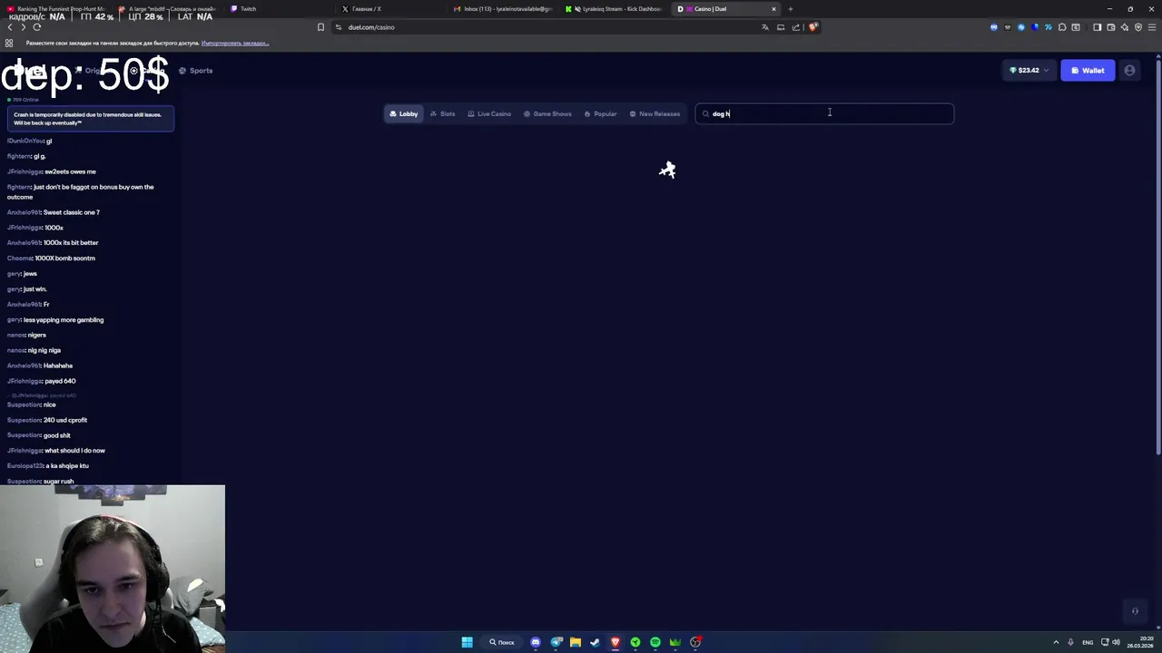The height and width of the screenshot is (653, 1162).
Task: Go to the Sports section
Action: 196,70
